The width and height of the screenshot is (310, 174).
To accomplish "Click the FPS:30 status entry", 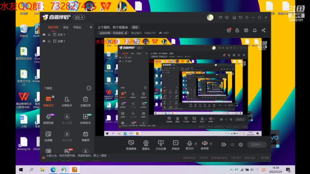I will (203, 158).
